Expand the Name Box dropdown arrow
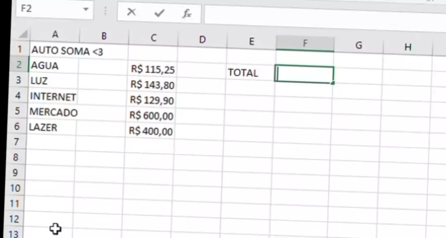 tap(86, 9)
